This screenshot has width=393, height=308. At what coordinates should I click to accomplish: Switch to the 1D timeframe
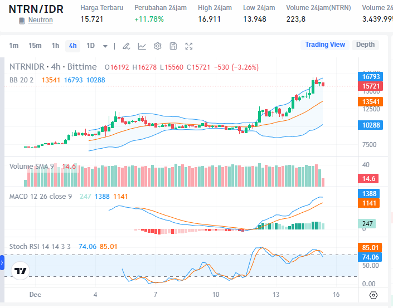click(90, 46)
